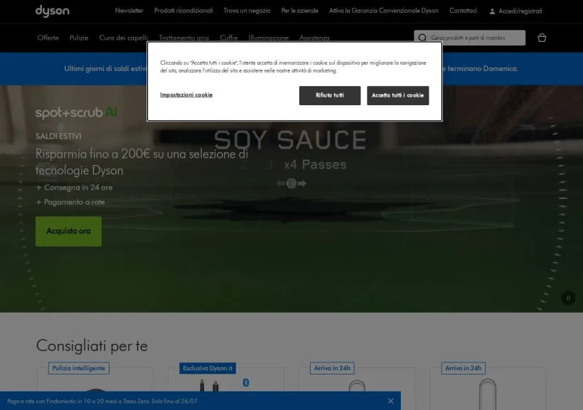Click the search magnifier icon

422,38
